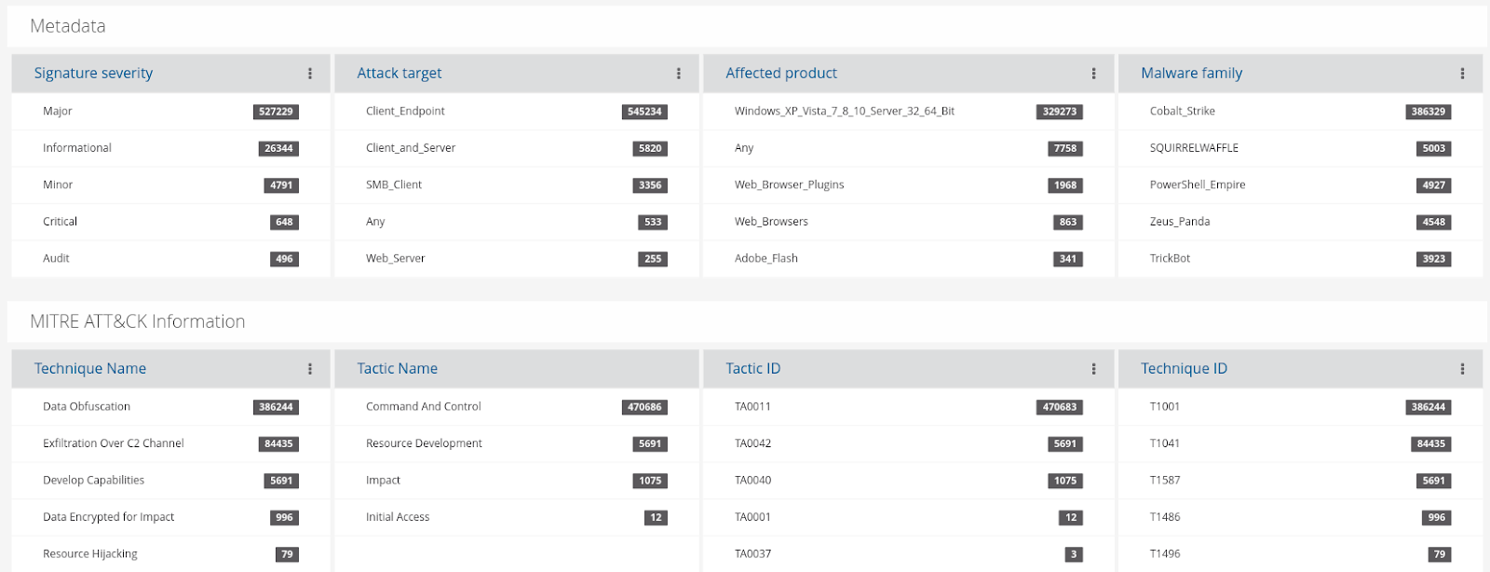Viewport: 1490px width, 572px height.
Task: Select the Exfiltration Over C2 Channel technique
Action: (171, 443)
